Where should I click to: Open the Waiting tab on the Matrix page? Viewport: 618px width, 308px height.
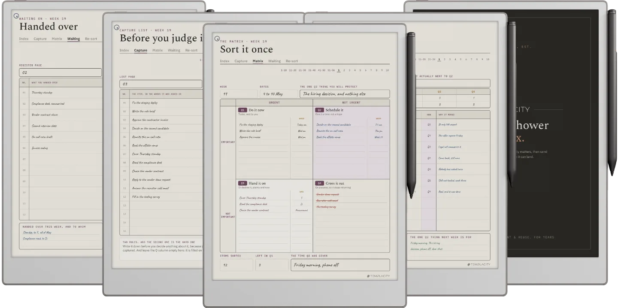point(274,61)
